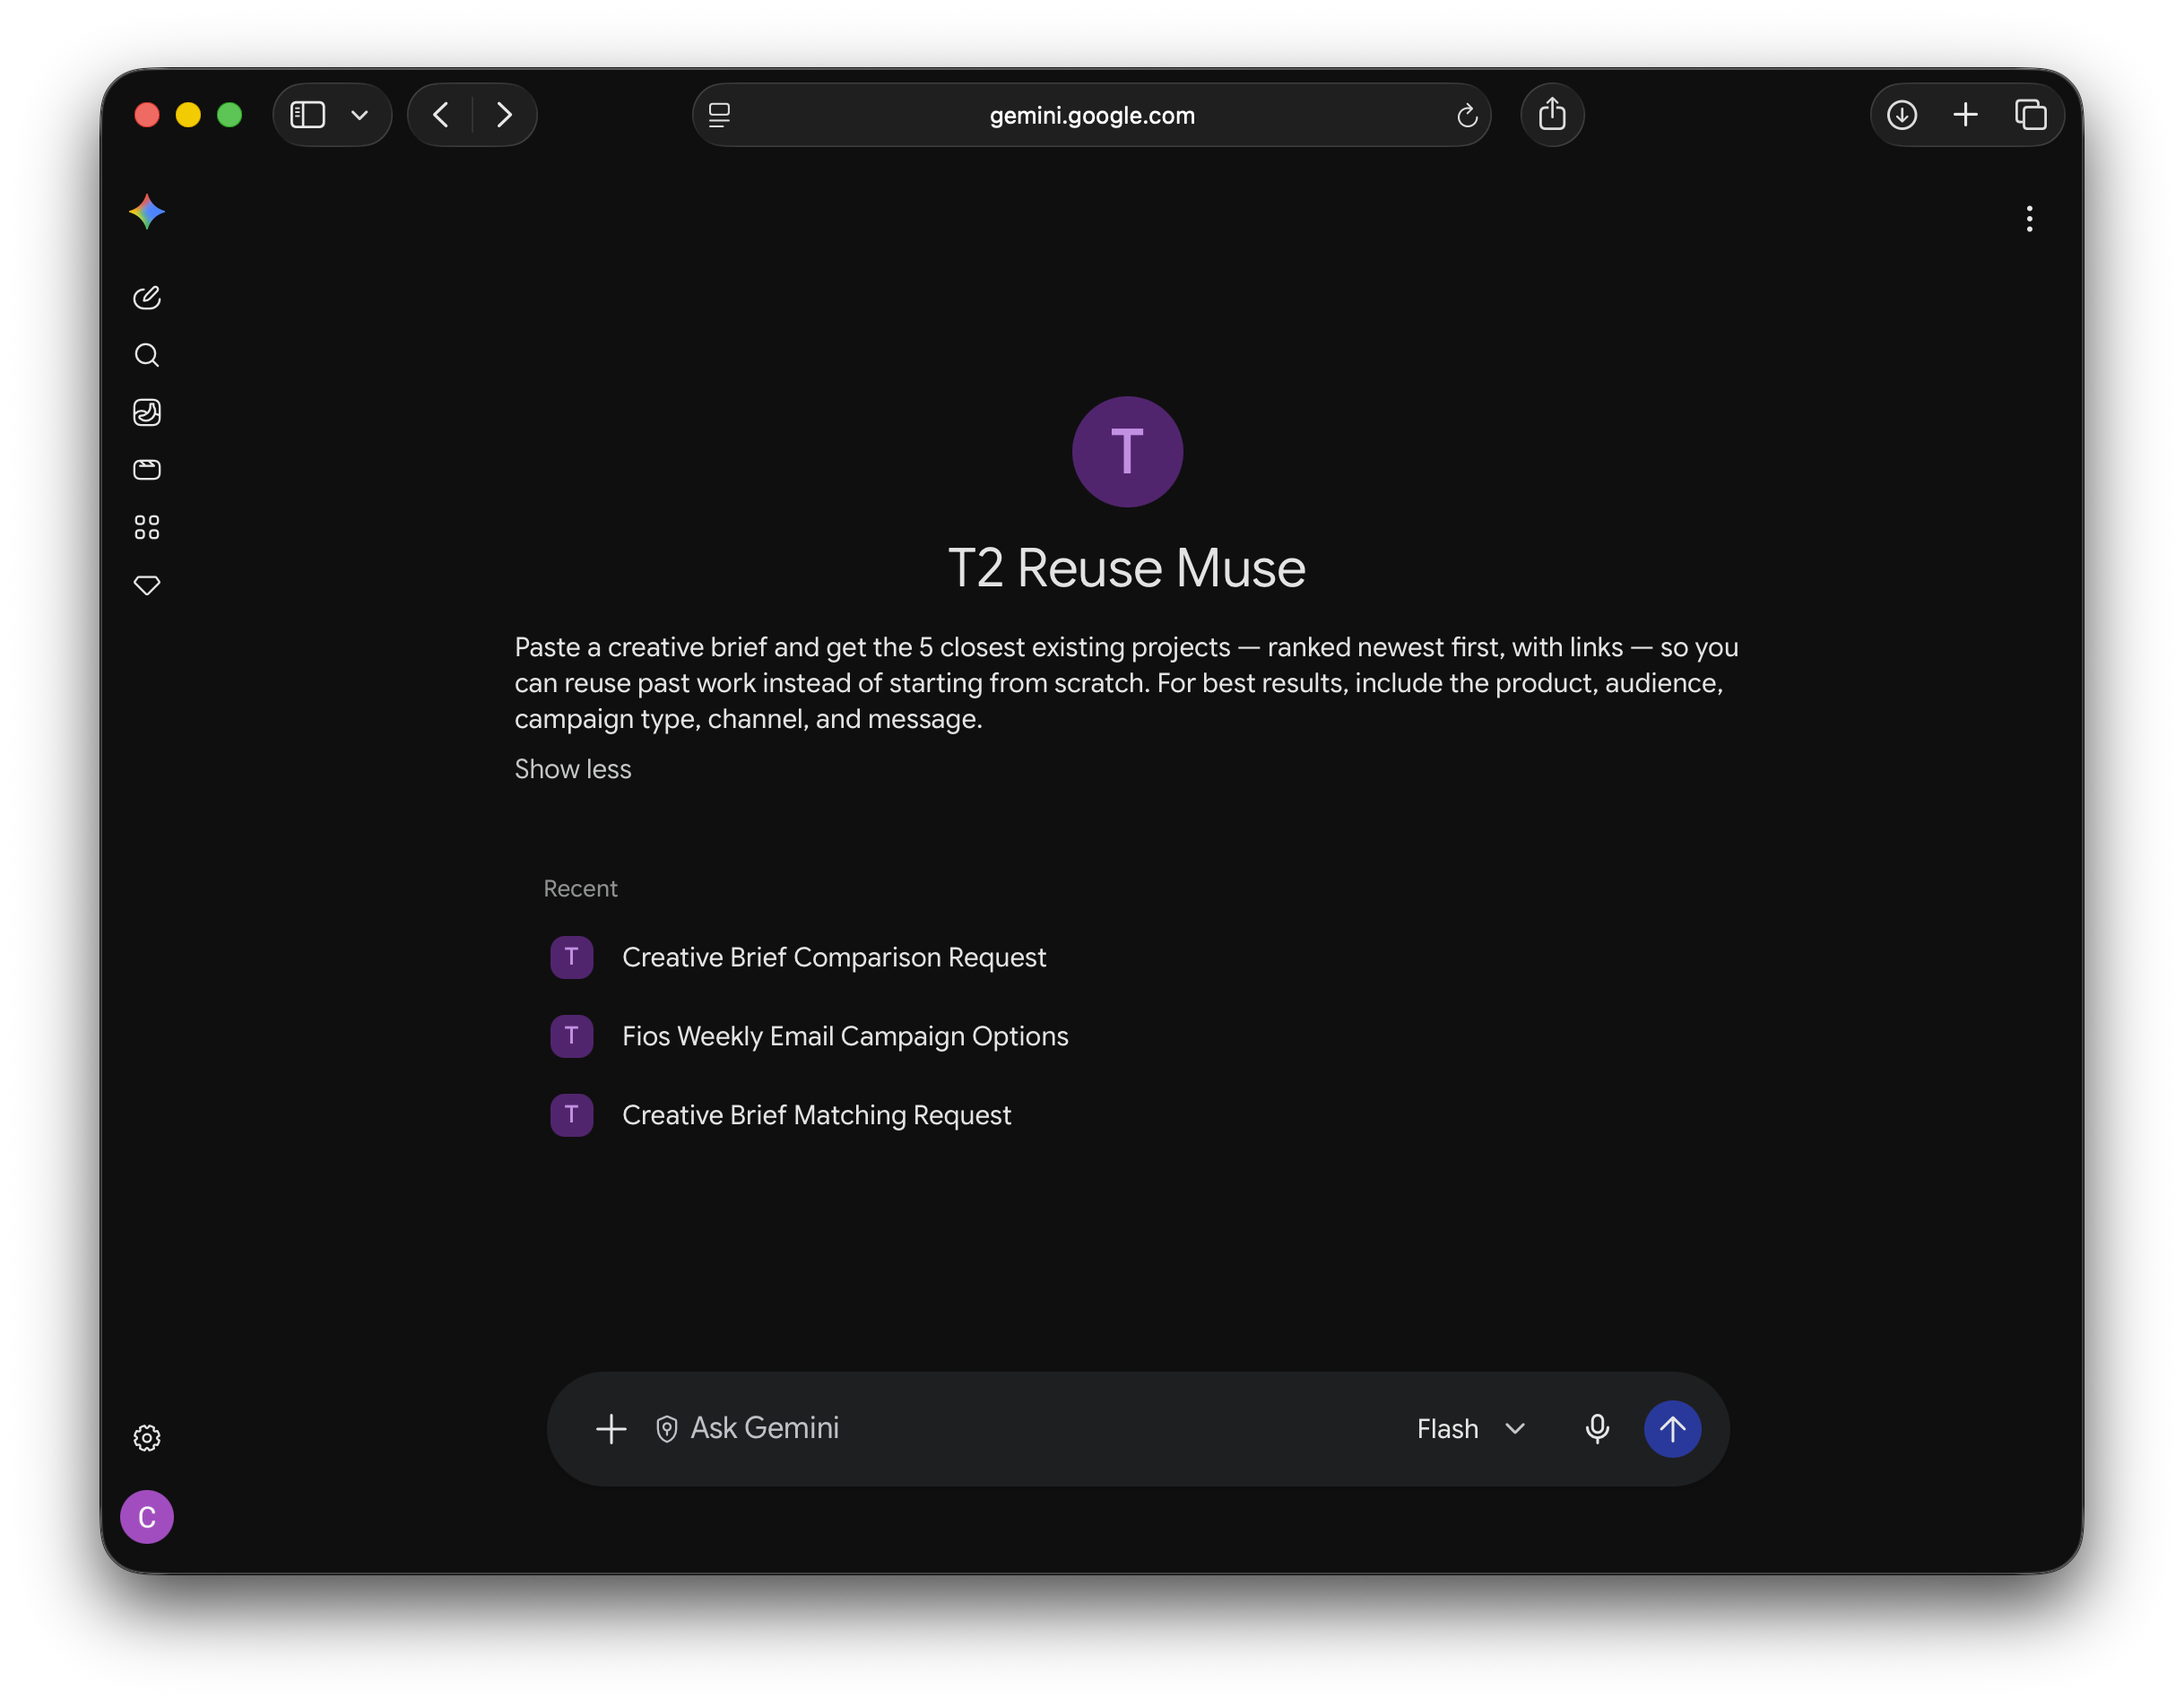Open a new Safari tab with plus
The width and height of the screenshot is (2184, 1707).
[x=1965, y=115]
